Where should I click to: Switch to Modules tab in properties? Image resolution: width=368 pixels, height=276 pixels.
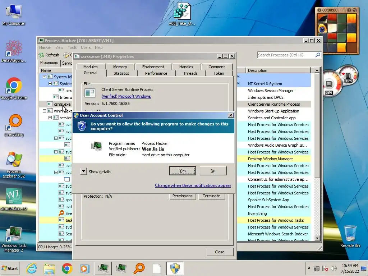(90, 67)
